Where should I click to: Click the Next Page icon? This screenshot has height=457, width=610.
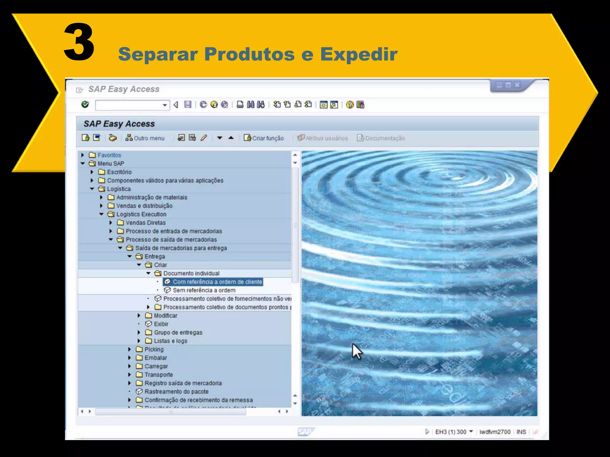coord(298,104)
